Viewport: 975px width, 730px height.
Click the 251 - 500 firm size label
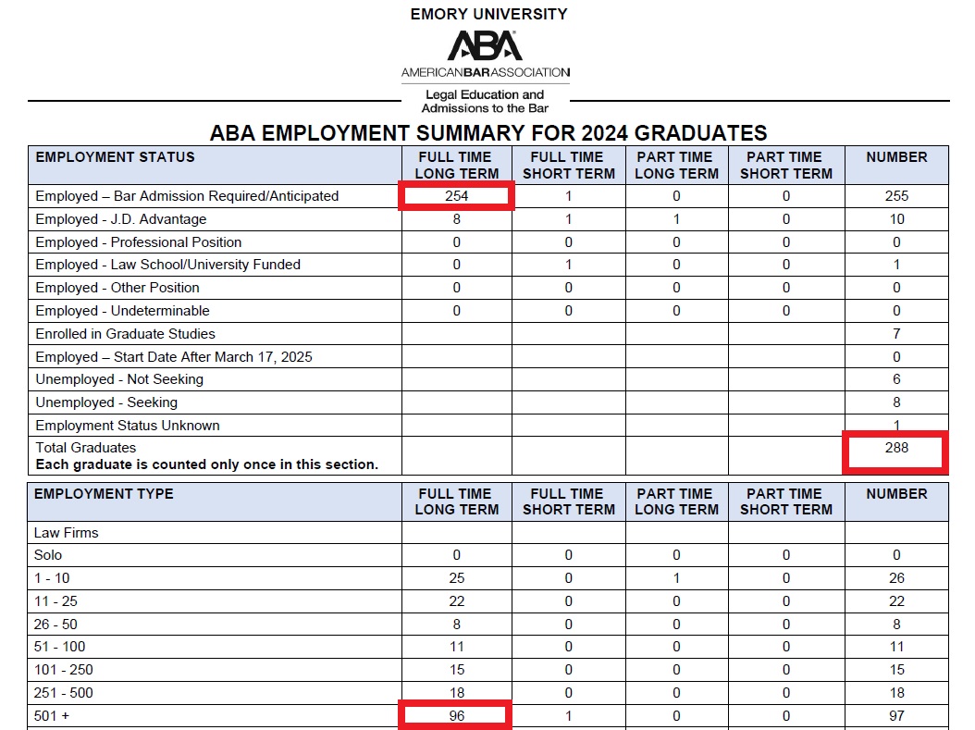click(x=63, y=693)
